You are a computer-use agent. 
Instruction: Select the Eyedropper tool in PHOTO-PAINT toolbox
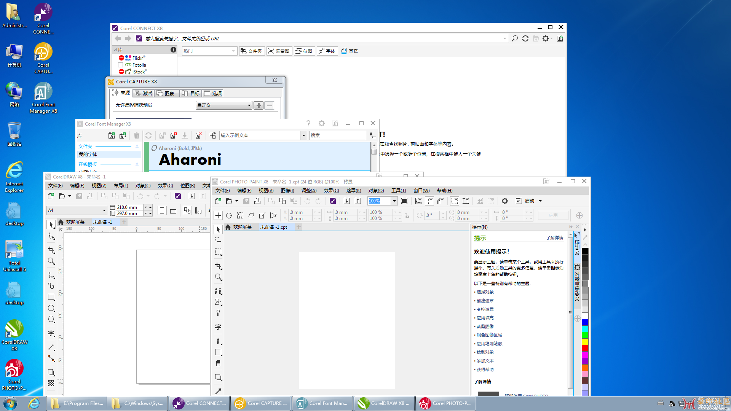coord(218,391)
